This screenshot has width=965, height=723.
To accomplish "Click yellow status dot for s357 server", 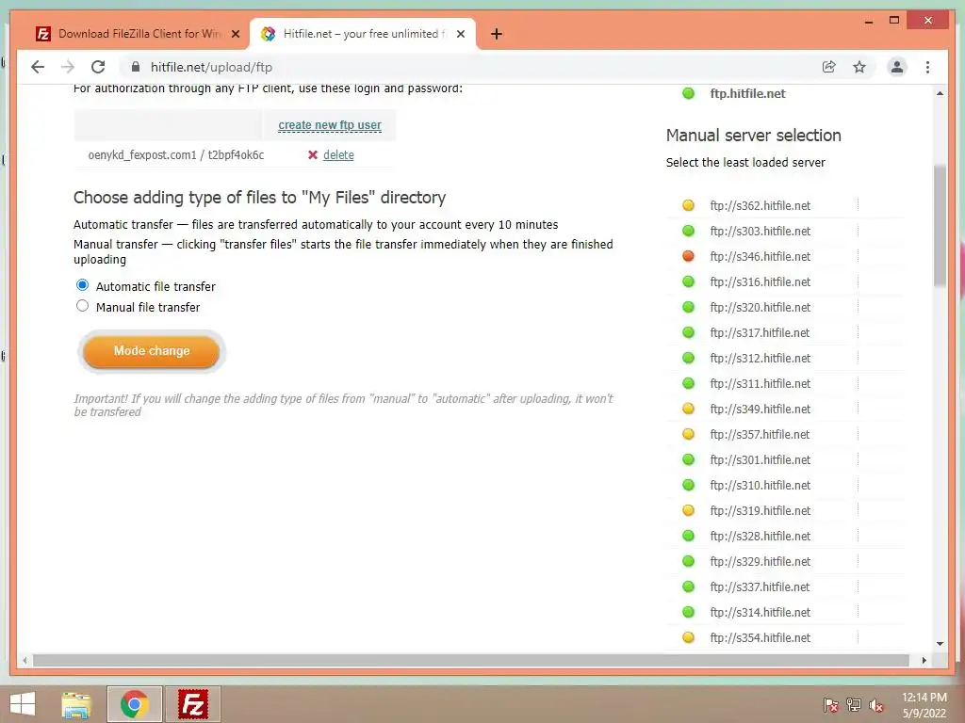I will tap(689, 434).
